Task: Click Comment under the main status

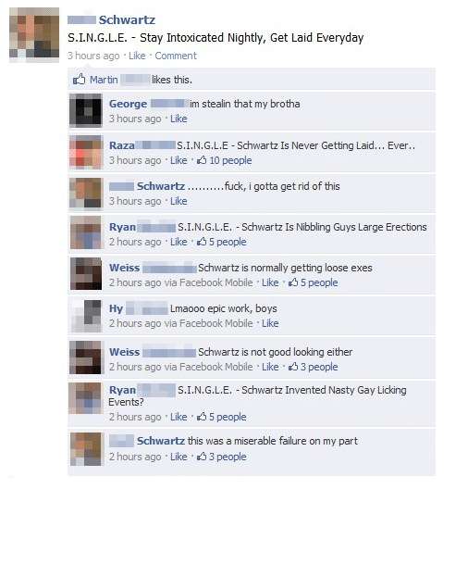Action: tap(176, 56)
